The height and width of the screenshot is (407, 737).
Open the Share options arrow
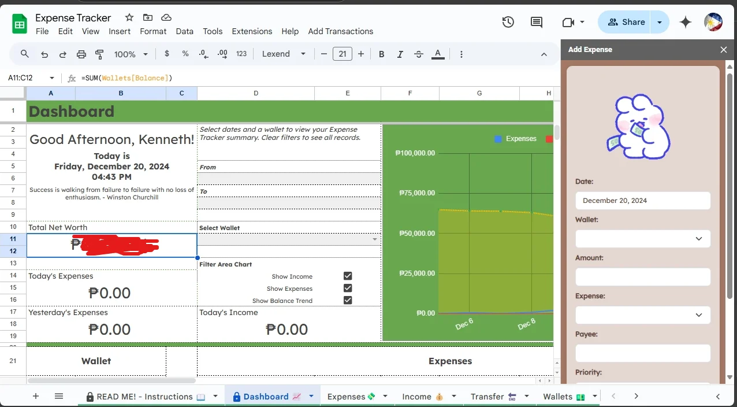tap(660, 22)
